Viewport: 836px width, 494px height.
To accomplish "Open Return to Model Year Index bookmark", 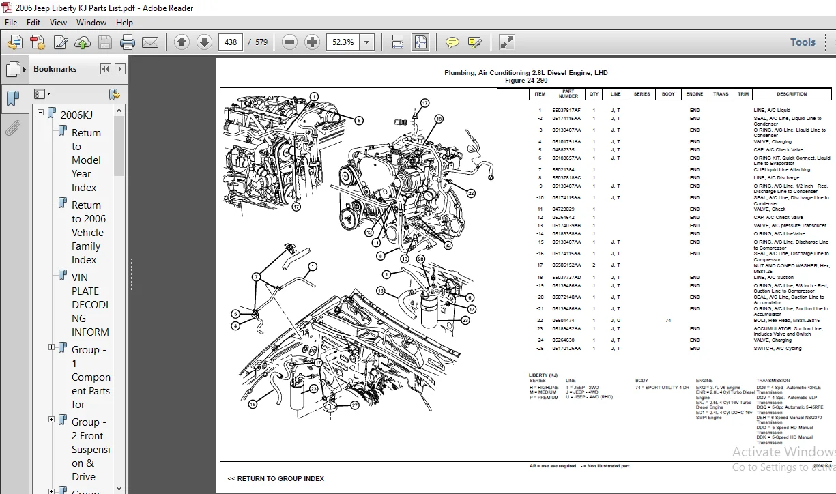I will coord(86,160).
